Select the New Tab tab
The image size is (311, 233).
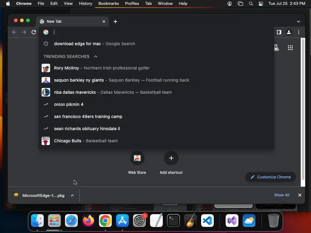click(x=72, y=22)
